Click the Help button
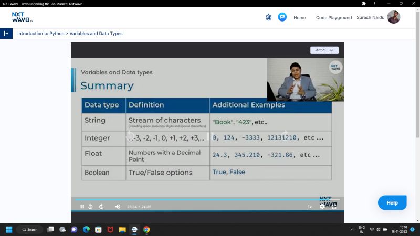 tap(392, 202)
